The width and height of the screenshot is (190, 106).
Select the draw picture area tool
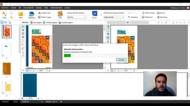(x=23, y=30)
